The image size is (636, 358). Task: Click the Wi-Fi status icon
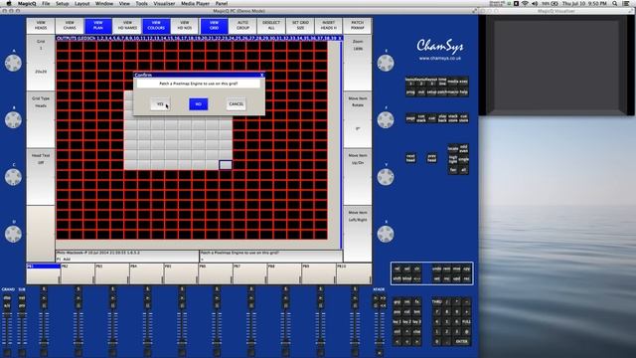coord(525,3)
